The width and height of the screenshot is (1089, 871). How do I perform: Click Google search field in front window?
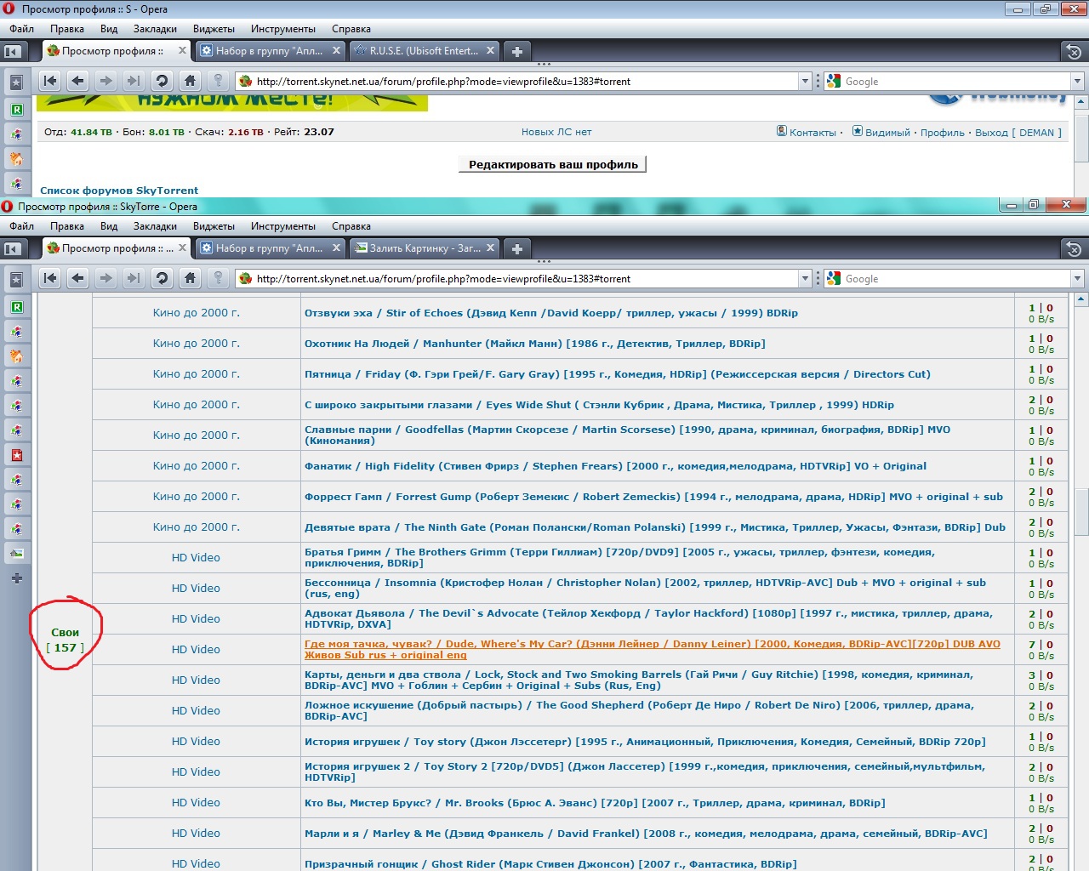[956, 278]
